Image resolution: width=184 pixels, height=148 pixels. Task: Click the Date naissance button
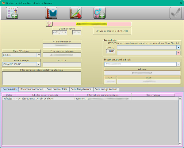pyautogui.click(x=65, y=28)
